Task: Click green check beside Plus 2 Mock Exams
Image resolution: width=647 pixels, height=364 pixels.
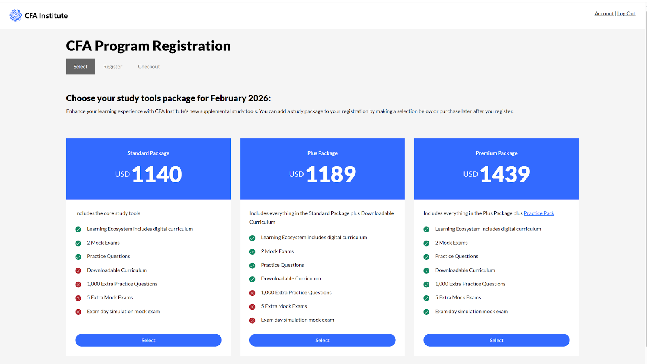Action: (x=252, y=252)
